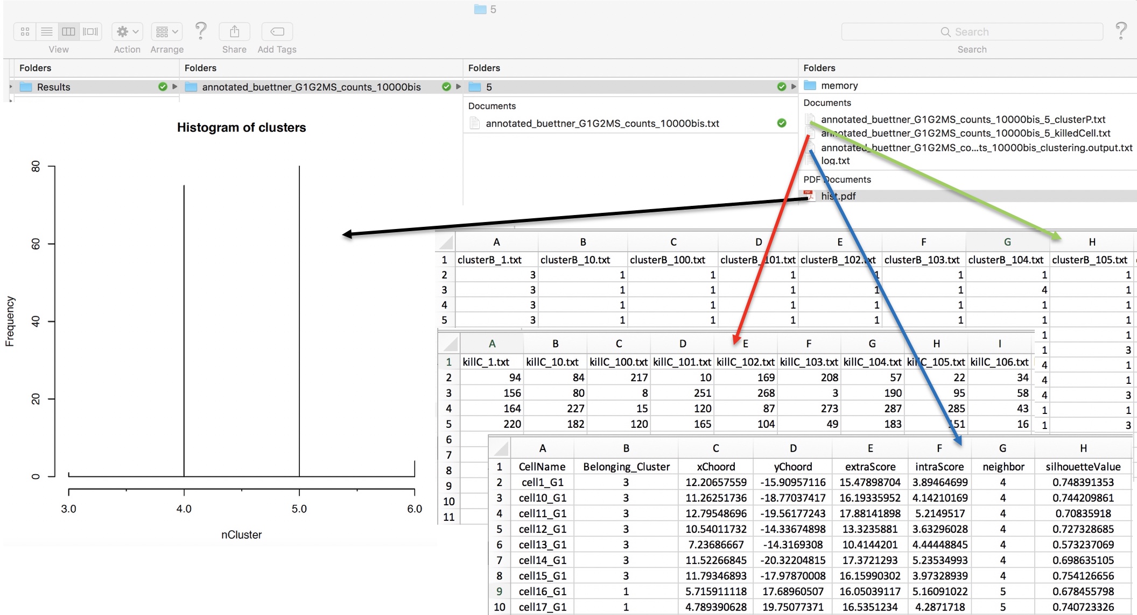
Task: Expand the annotated_buettner folder arrow
Action: pyautogui.click(x=458, y=87)
